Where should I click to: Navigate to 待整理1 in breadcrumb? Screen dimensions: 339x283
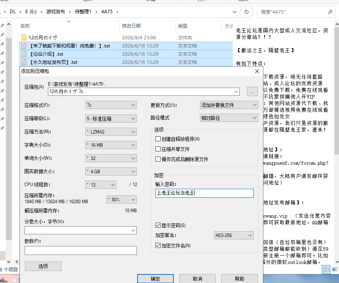tap(83, 12)
